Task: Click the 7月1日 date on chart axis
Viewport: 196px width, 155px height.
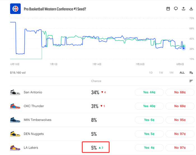Action: click(54, 64)
